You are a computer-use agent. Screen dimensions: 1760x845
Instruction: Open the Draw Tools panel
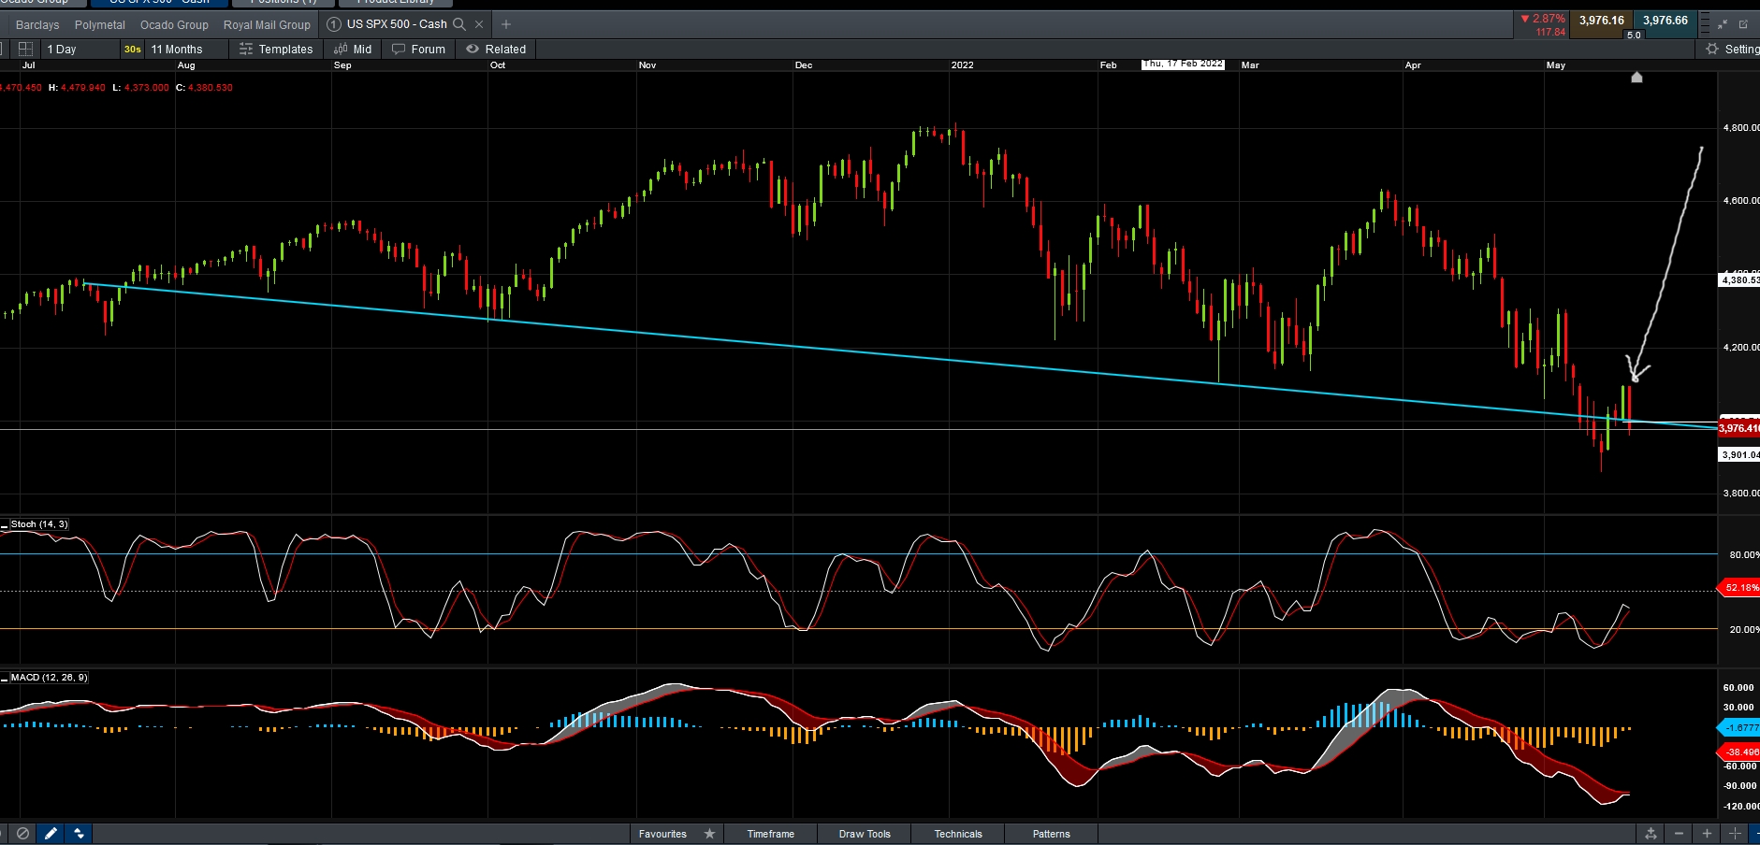[865, 834]
